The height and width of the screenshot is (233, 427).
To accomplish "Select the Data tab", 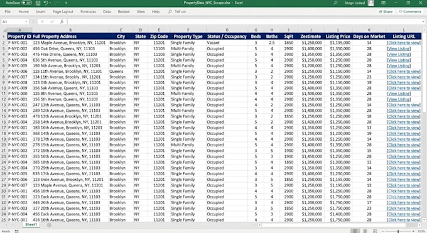I will click(x=107, y=12).
